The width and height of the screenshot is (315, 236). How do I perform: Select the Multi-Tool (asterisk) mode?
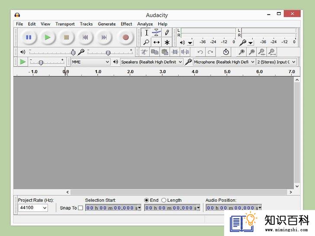coord(167,42)
